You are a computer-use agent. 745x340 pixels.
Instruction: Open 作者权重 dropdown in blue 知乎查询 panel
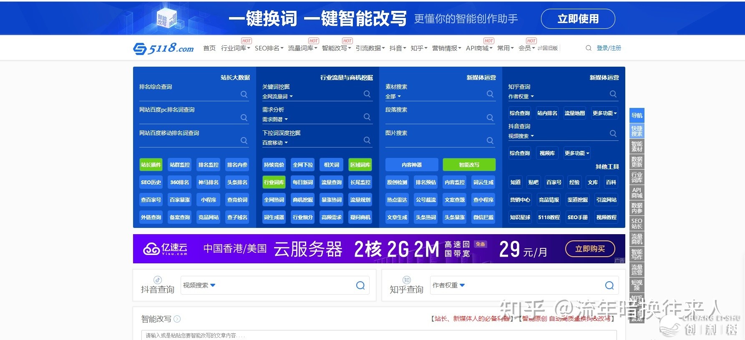coord(521,96)
